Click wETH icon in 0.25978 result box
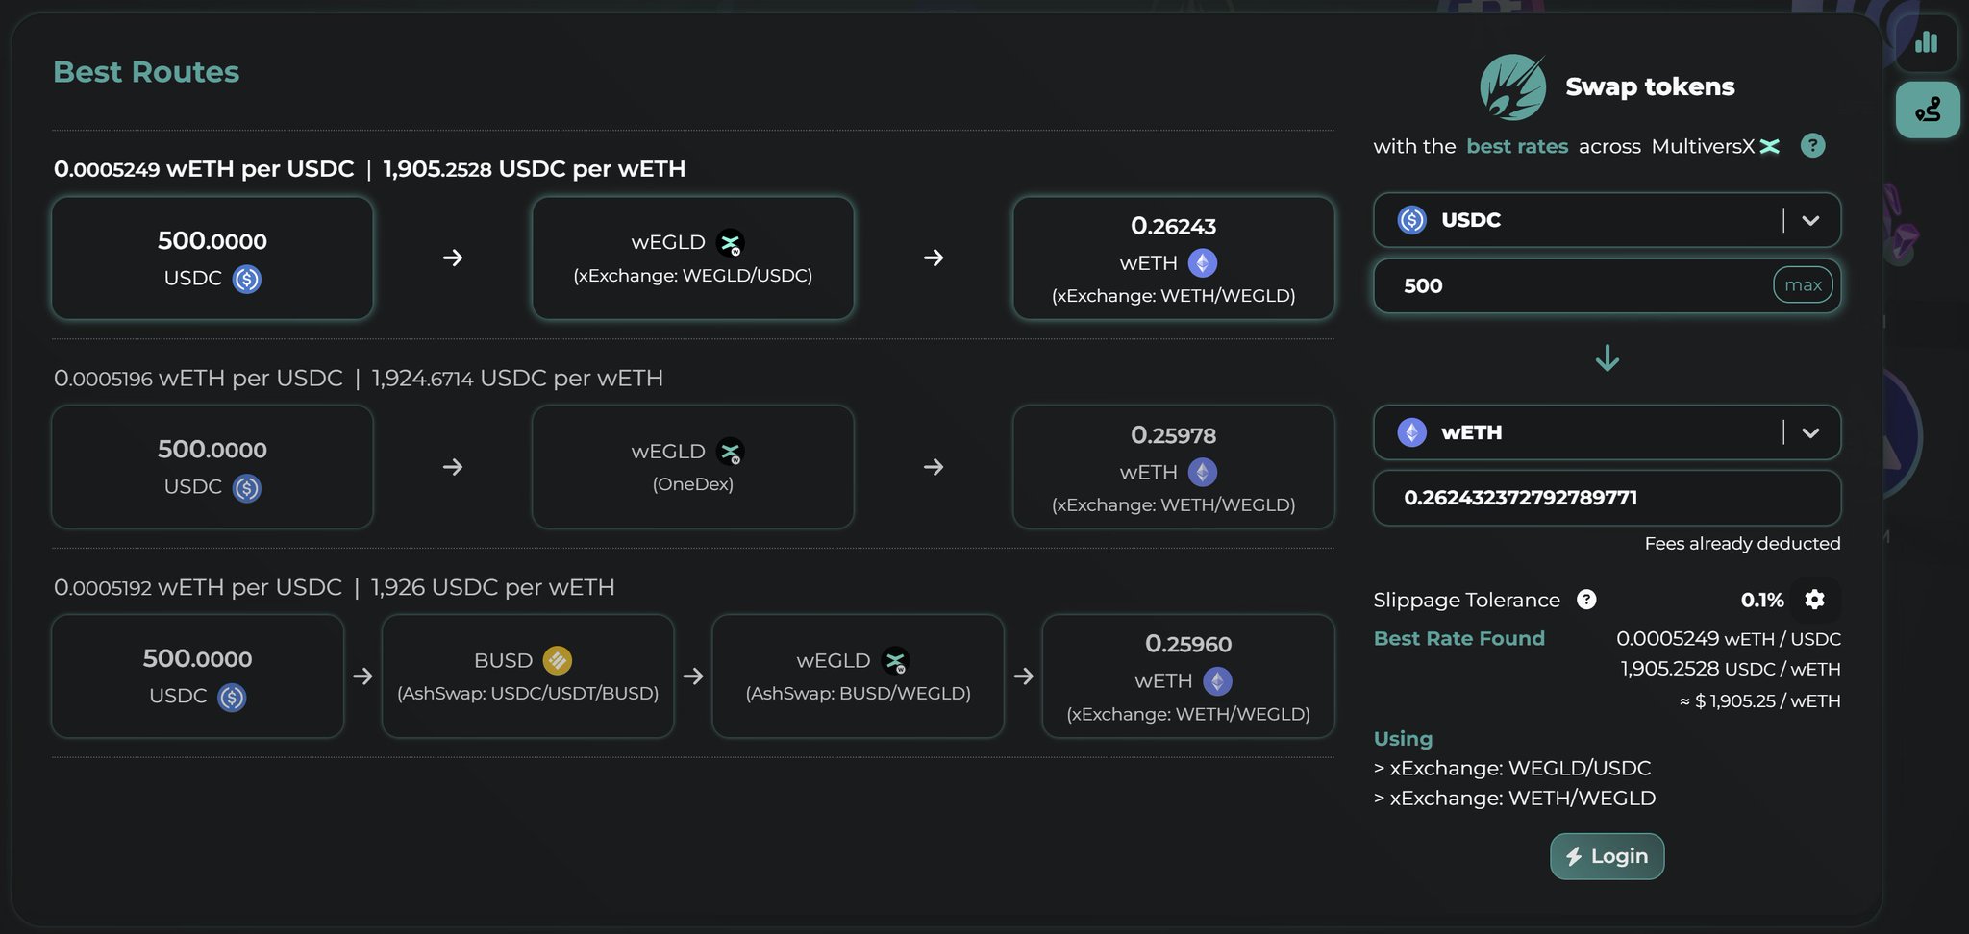The width and height of the screenshot is (1969, 934). point(1203,473)
